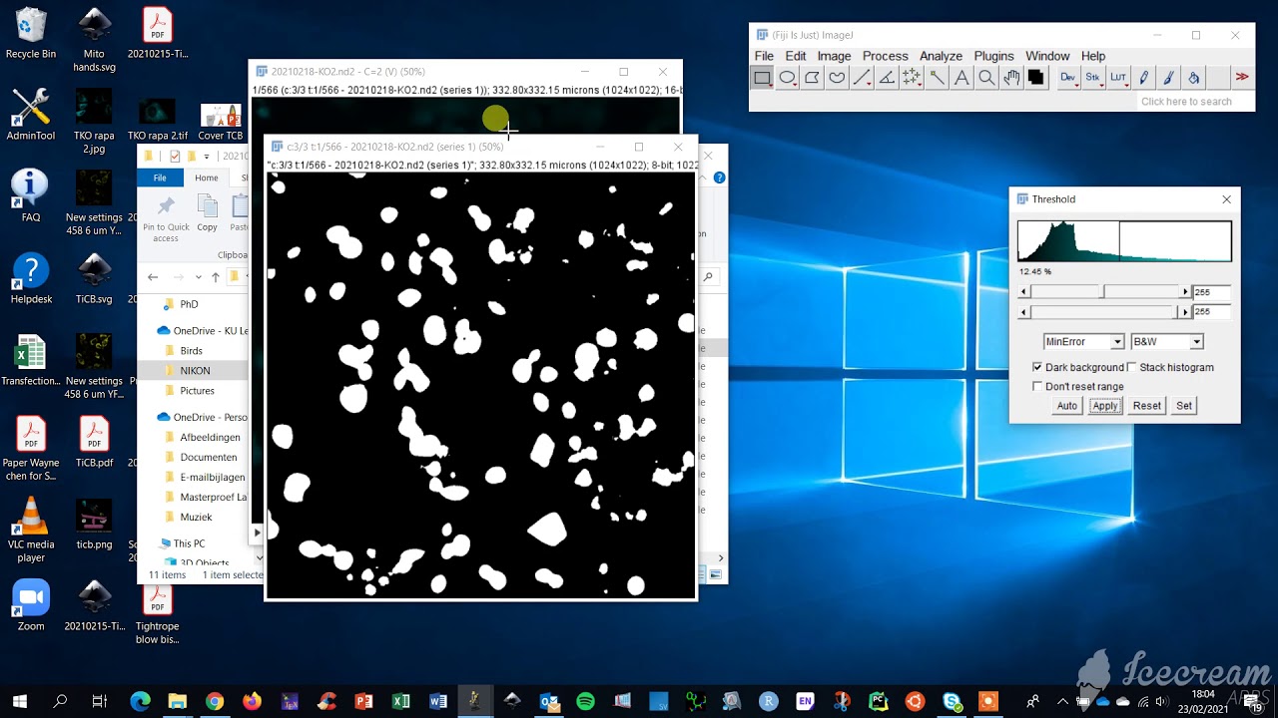Select the Freehand selection tool
Screen dimensions: 1278x718
pos(838,78)
